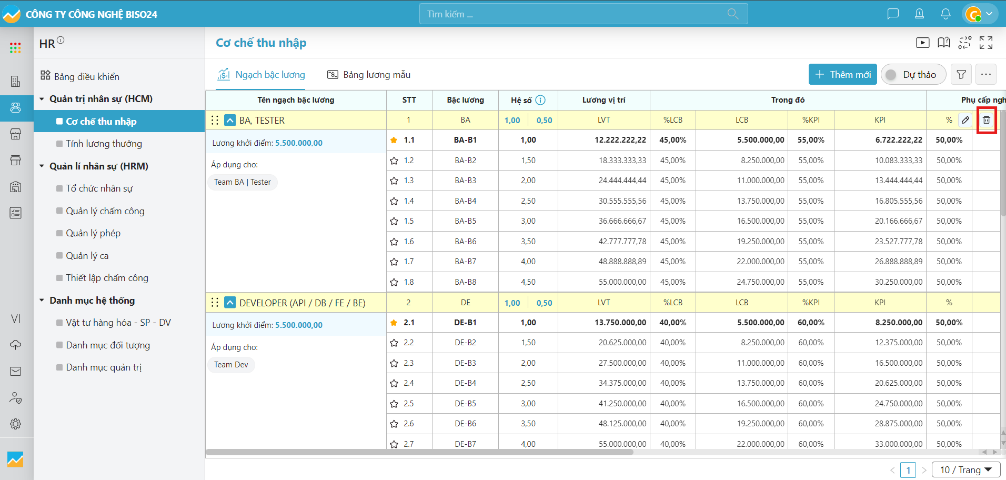Open the filter funnel icon

tap(961, 75)
